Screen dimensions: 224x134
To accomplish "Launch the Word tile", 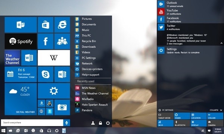I will tap(29, 58).
